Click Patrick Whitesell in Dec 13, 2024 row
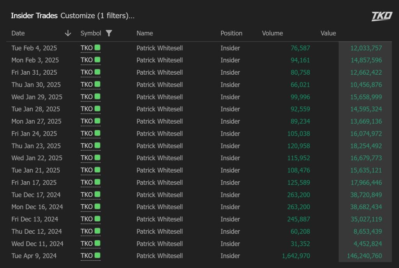This screenshot has height=268, width=399. point(159,219)
